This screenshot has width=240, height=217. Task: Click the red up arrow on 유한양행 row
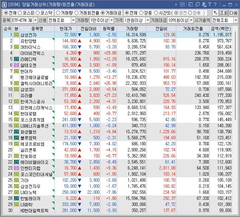[x=80, y=41]
